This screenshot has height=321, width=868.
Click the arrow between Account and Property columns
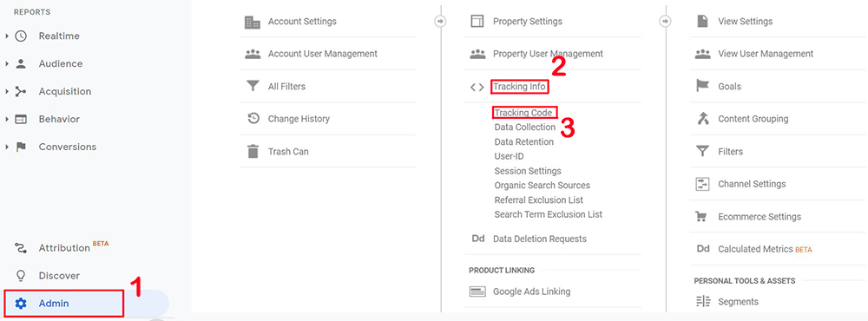[x=441, y=22]
